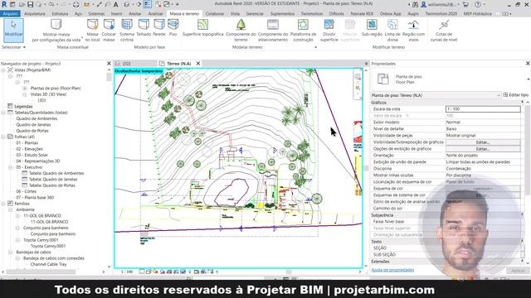Open the Selecionar dropdown

point(13,47)
